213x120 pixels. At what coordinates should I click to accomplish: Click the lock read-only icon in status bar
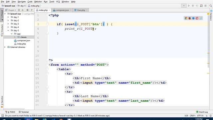click(207, 116)
